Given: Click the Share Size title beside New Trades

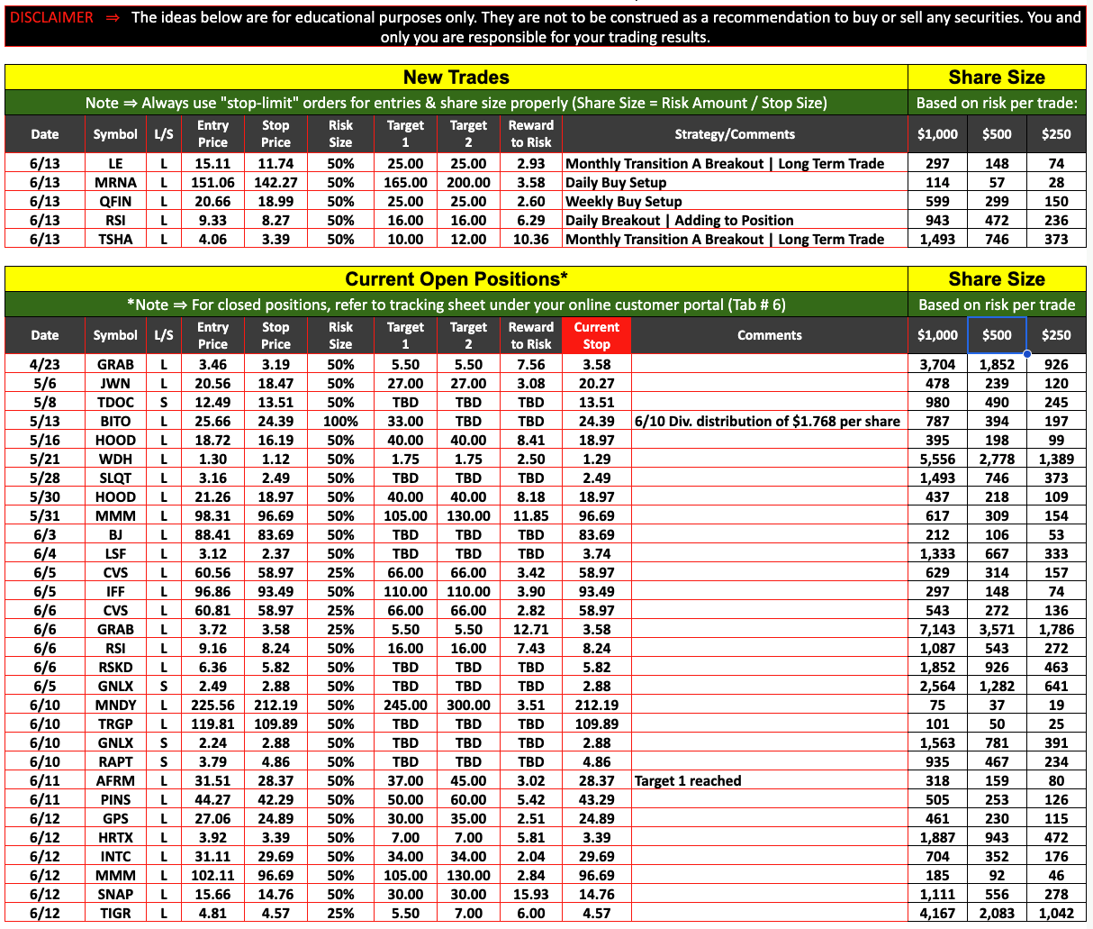Looking at the screenshot, I should [997, 77].
